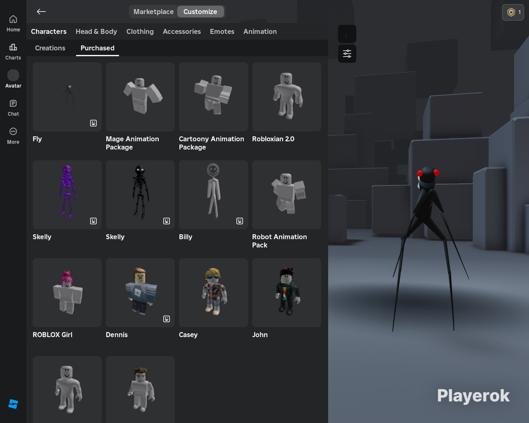Open the Clothing tab
Image resolution: width=529 pixels, height=423 pixels.
pos(140,31)
